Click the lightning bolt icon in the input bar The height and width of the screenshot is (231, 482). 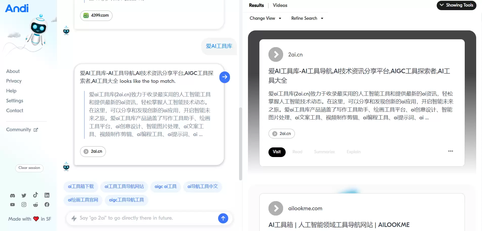point(74,218)
